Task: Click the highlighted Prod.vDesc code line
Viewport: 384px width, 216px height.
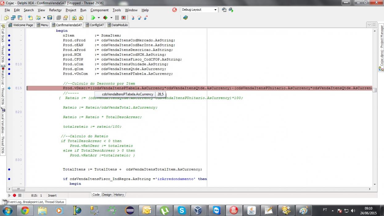Action: [199, 88]
